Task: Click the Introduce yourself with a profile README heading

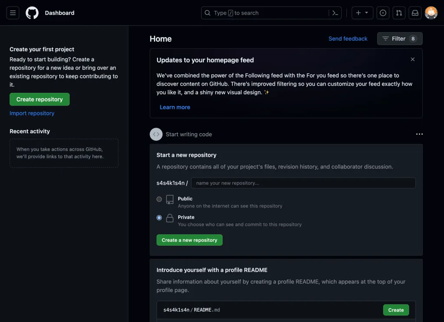Action: click(x=212, y=270)
